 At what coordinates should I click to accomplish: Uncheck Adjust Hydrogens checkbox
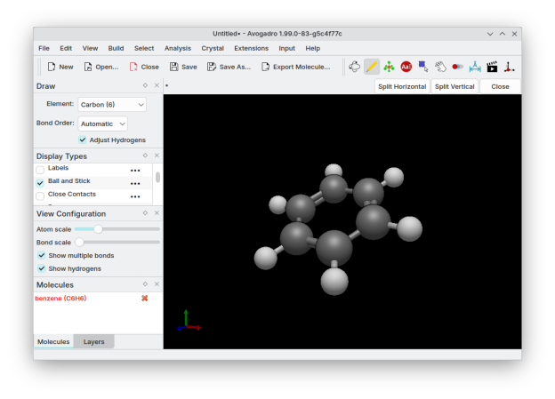[83, 140]
